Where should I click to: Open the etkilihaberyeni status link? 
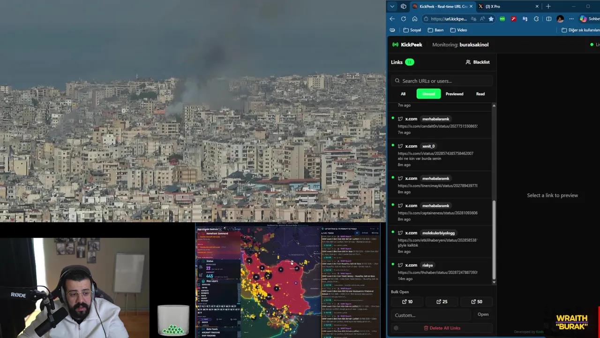point(438,240)
